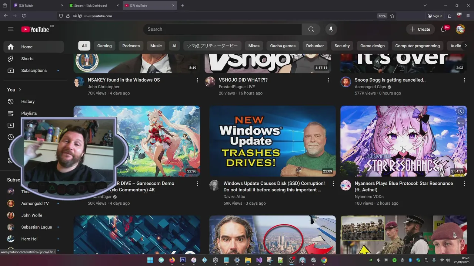
Task: Open the John Christopher channel avatar
Action: (79, 82)
